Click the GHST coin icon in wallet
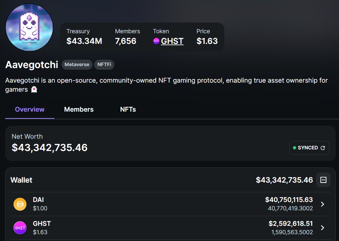Screen dimensions: 339x241 (x=20, y=228)
